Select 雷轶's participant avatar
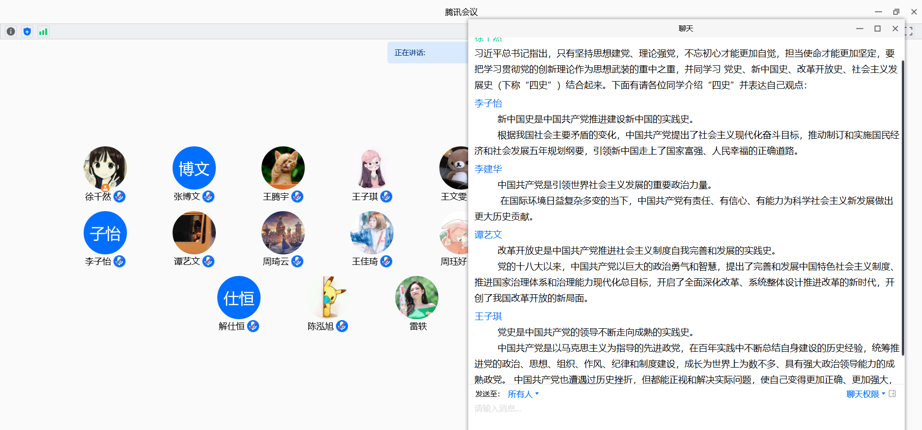The width and height of the screenshot is (922, 430). pyautogui.click(x=417, y=298)
